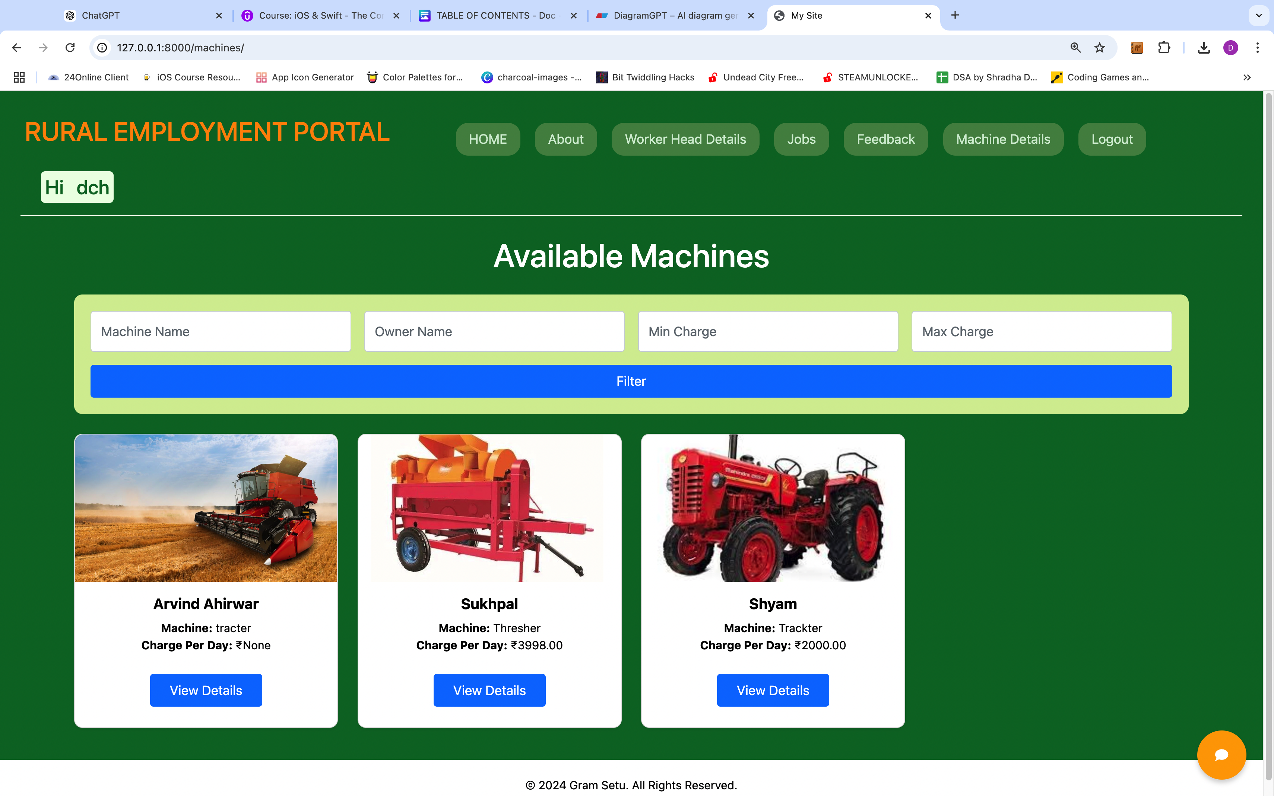Screen dimensions: 1274x796
Task: Click the Max Charge input field
Action: pos(1041,331)
